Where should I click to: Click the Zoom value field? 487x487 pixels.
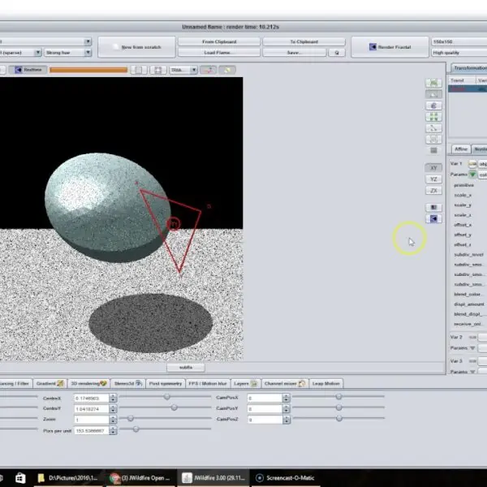[x=92, y=420]
